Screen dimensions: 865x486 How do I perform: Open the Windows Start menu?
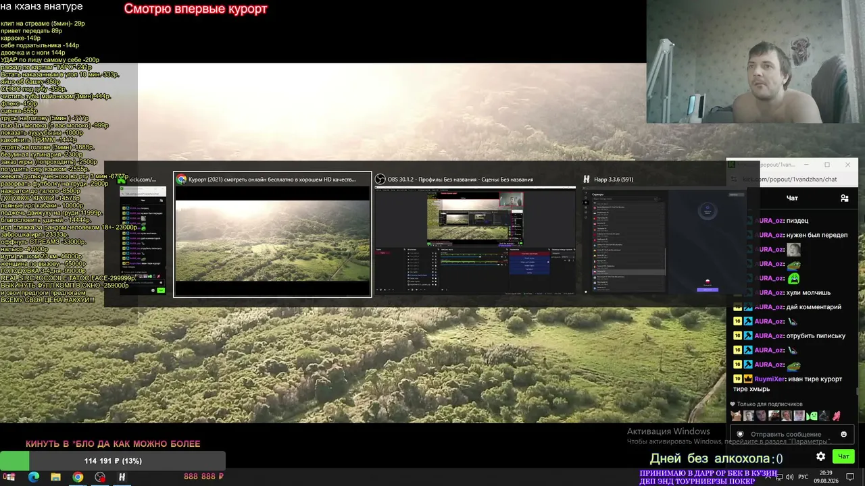coord(10,477)
